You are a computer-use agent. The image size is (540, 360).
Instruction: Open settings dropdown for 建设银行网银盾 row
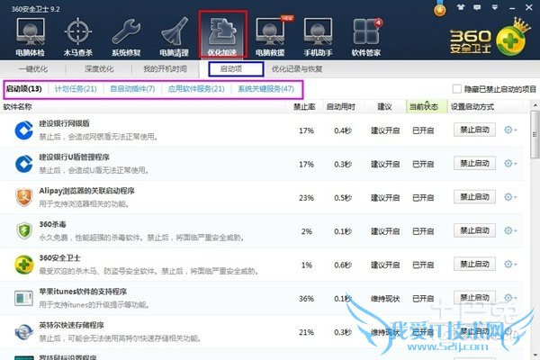click(x=510, y=130)
